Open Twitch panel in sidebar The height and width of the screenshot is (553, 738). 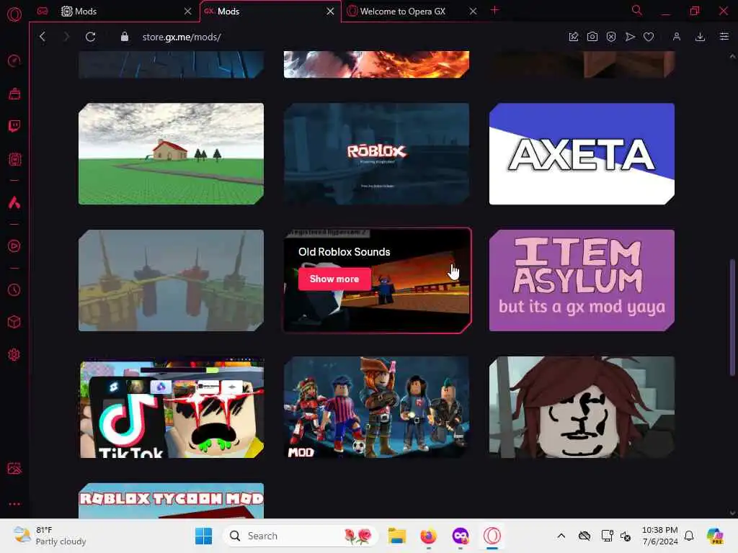pyautogui.click(x=14, y=126)
